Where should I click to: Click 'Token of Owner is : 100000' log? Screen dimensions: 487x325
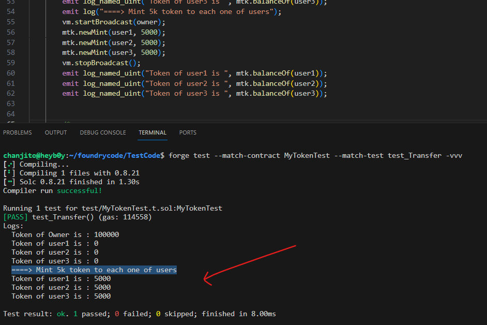pyautogui.click(x=65, y=234)
